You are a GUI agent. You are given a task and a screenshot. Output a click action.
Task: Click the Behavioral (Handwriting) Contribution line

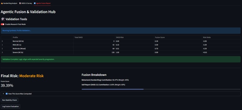tap(105, 80)
